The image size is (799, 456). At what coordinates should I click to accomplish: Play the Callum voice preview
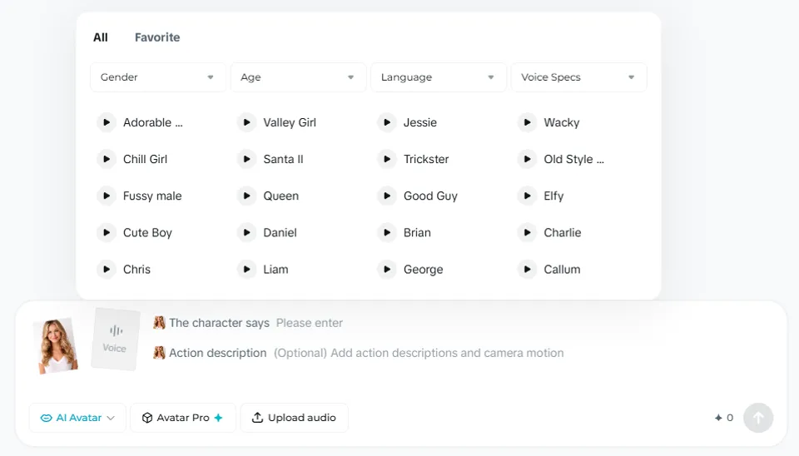click(527, 269)
